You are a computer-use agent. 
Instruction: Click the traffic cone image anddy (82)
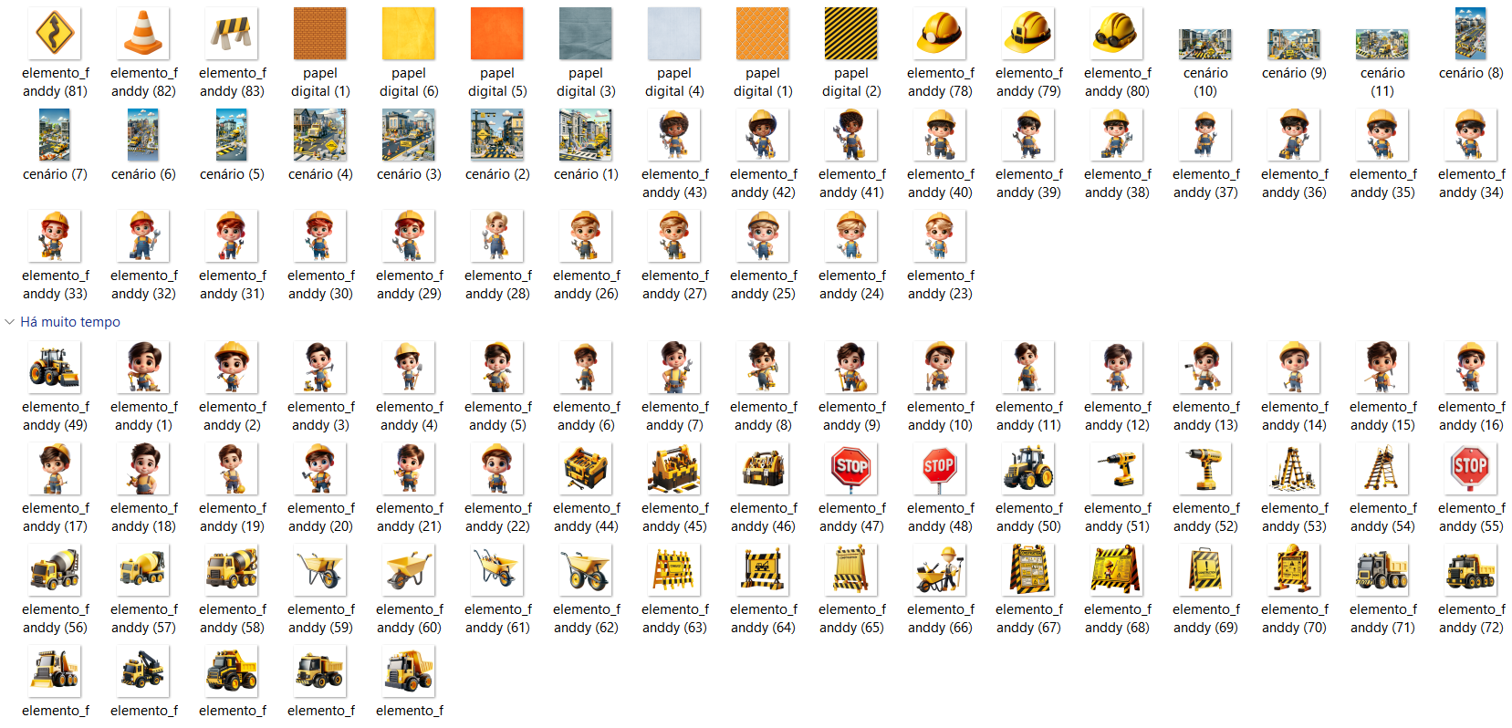143,34
